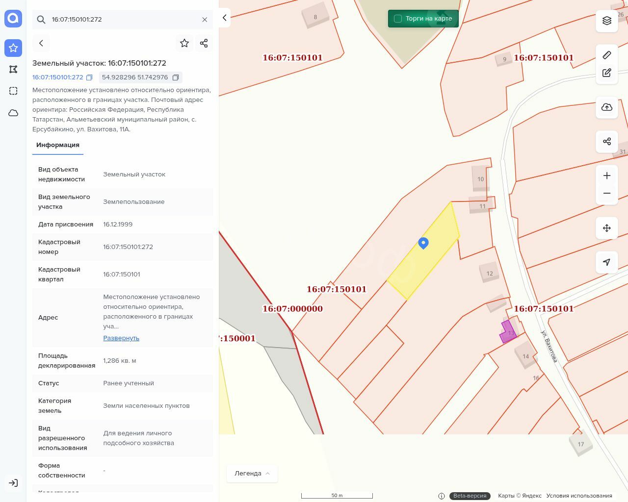The width and height of the screenshot is (628, 502).
Task: Open Условия использования link
Action: click(579, 496)
